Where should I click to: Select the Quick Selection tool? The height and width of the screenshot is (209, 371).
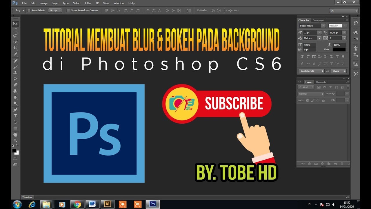(15, 42)
